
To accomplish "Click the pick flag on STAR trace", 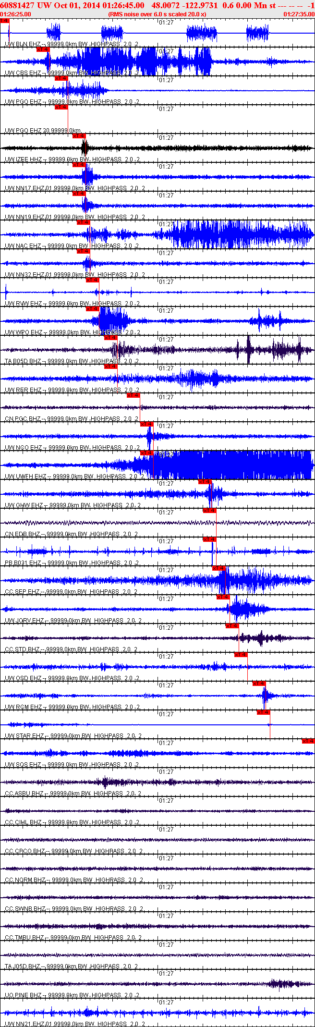I will [264, 712].
